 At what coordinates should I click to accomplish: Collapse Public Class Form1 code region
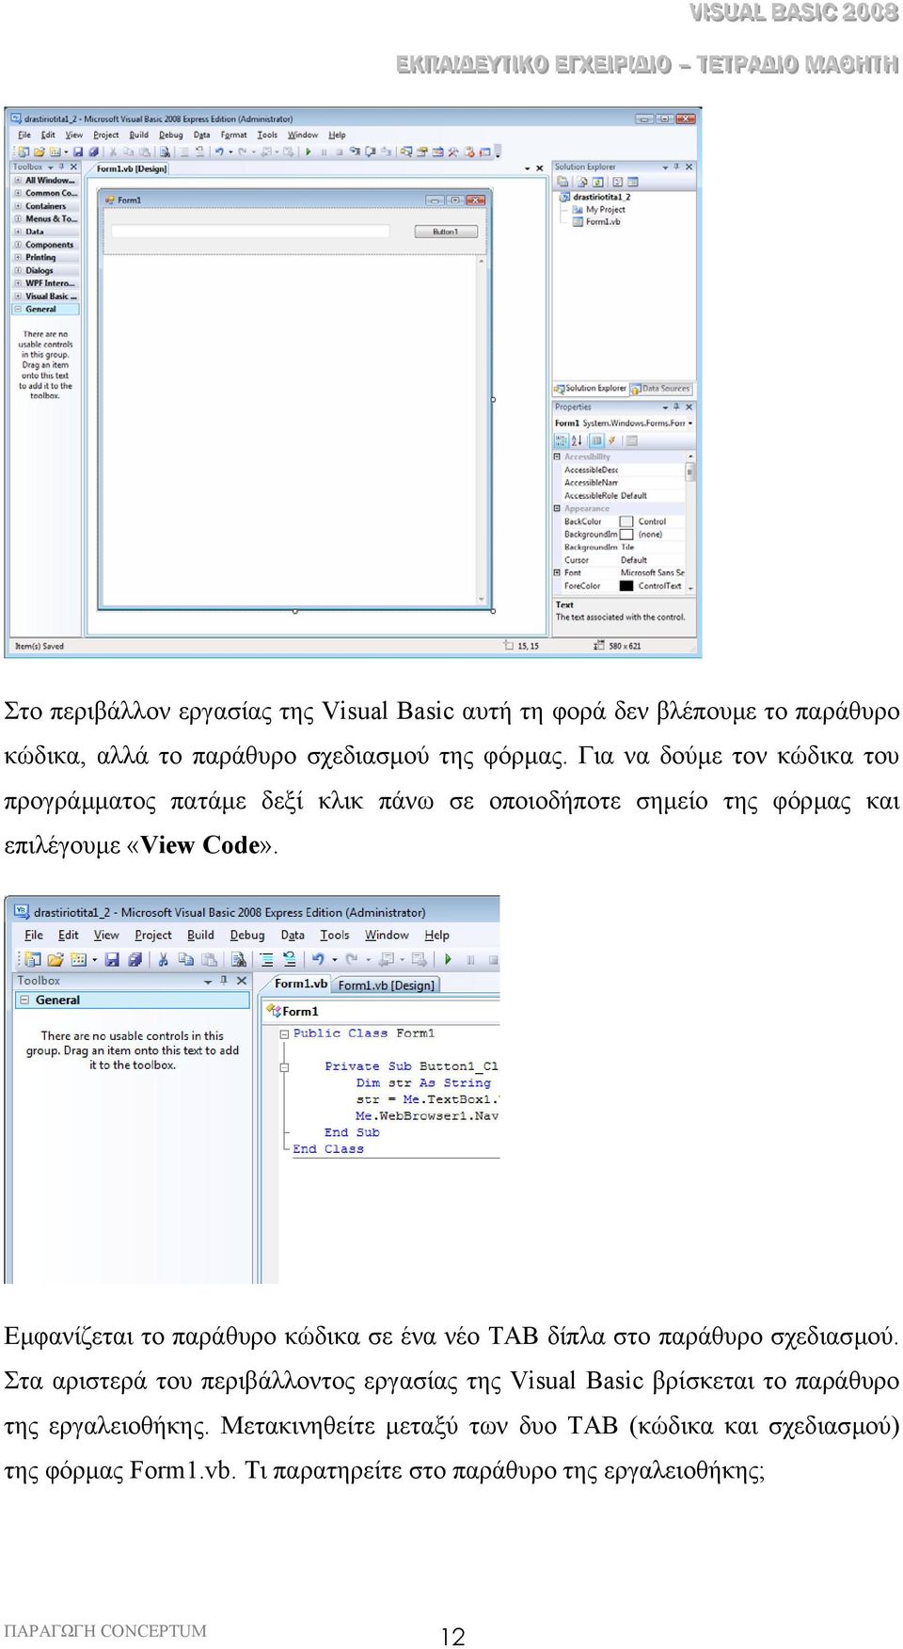pyautogui.click(x=284, y=1033)
